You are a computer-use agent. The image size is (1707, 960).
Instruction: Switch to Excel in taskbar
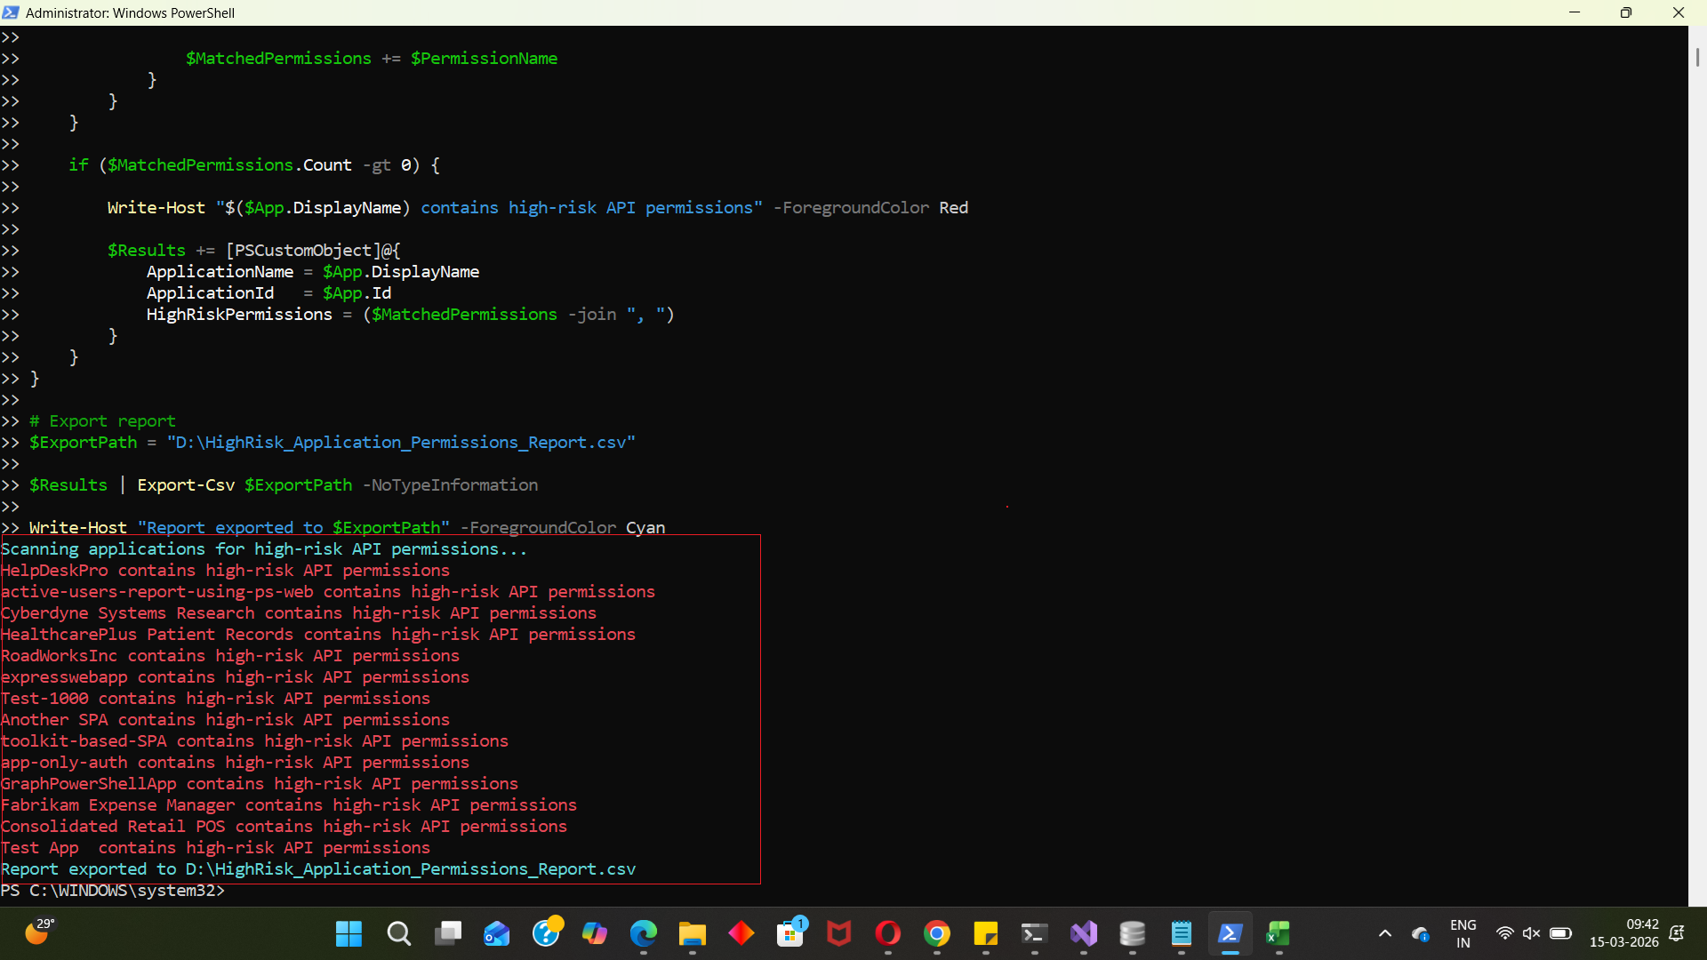1278,933
